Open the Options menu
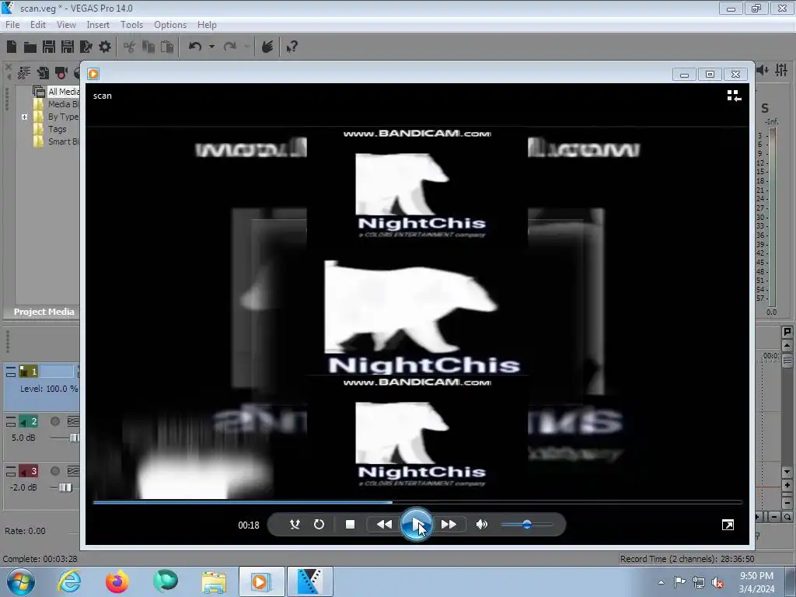The image size is (796, 597). click(170, 24)
